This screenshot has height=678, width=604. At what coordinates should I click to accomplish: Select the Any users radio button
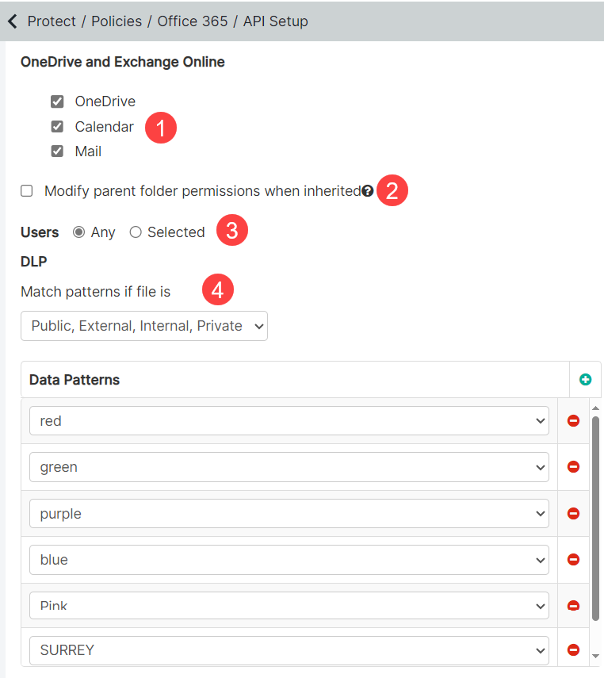tap(78, 232)
